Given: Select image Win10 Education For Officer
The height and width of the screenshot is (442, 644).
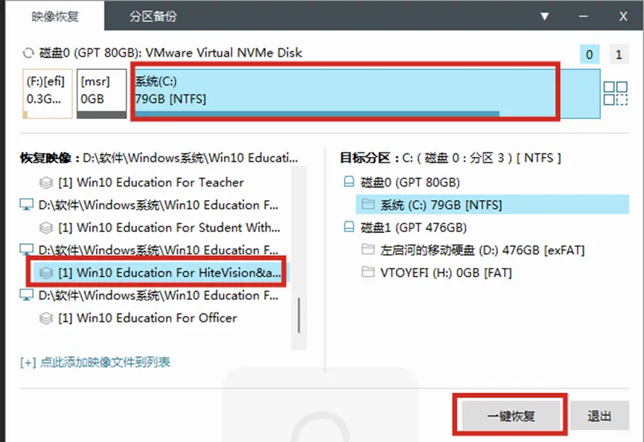Looking at the screenshot, I should [x=147, y=318].
